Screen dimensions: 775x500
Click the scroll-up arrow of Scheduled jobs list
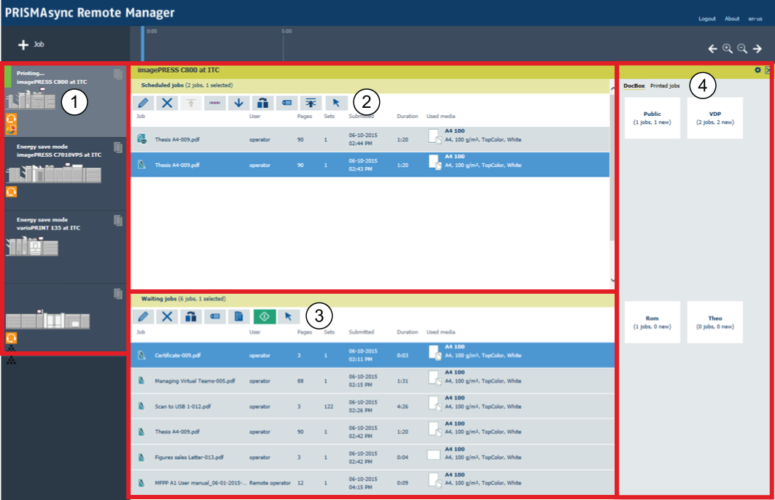(612, 89)
